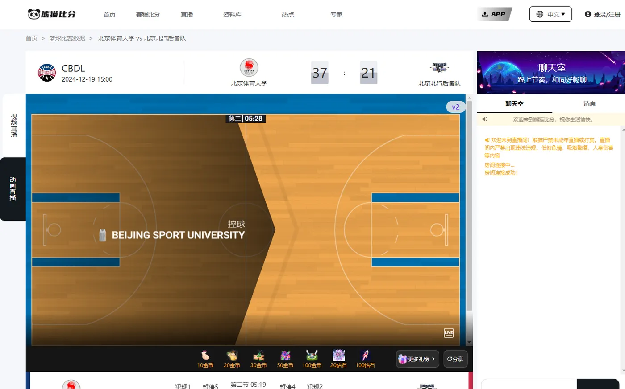Send the 50金币 gift
This screenshot has height=389, width=625.
pyautogui.click(x=285, y=359)
